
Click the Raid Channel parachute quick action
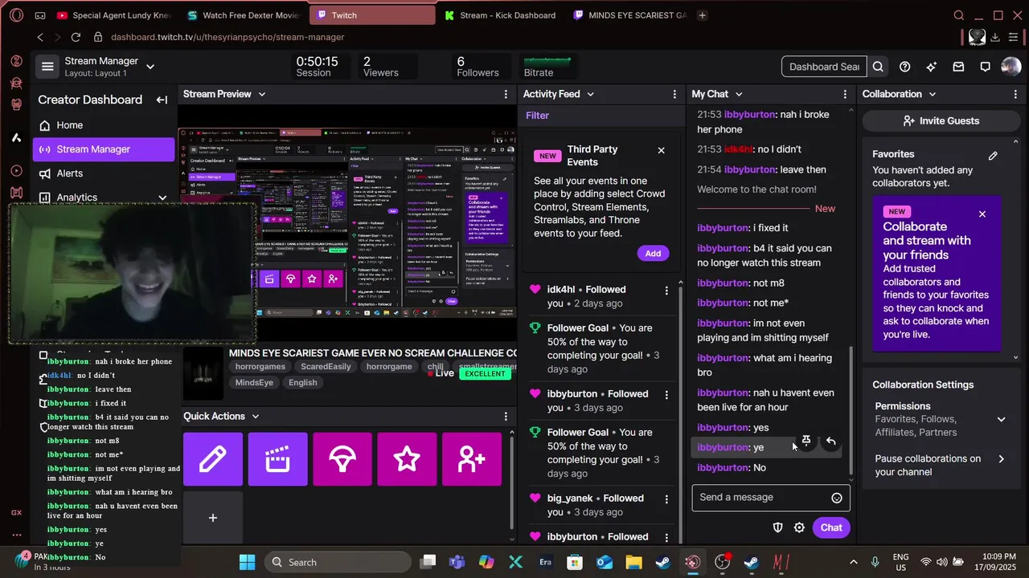tap(342, 459)
